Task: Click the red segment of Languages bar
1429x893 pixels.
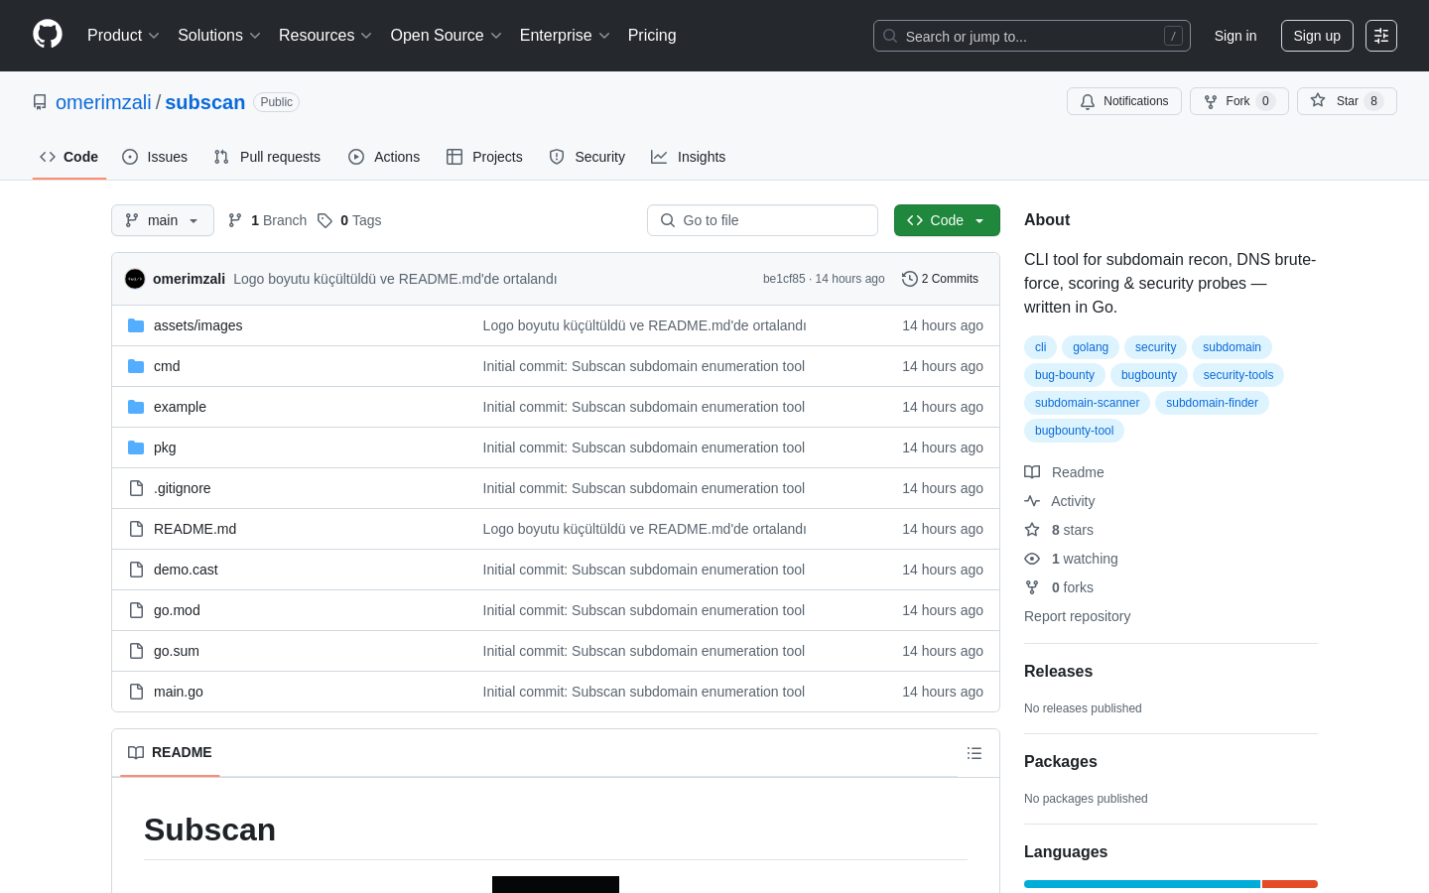Action: (1290, 884)
